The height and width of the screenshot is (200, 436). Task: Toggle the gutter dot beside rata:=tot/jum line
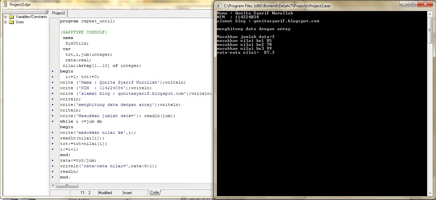tap(53, 160)
